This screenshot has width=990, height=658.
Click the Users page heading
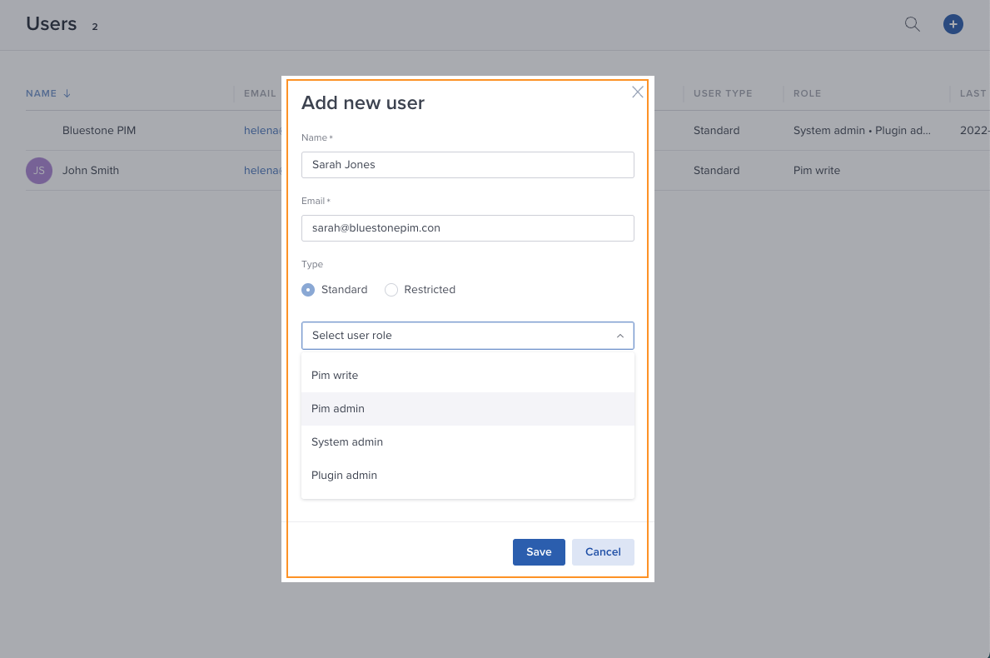pos(51,24)
